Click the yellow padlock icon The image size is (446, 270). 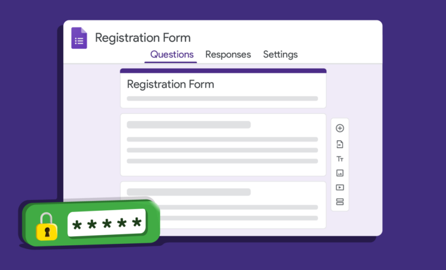(x=47, y=227)
